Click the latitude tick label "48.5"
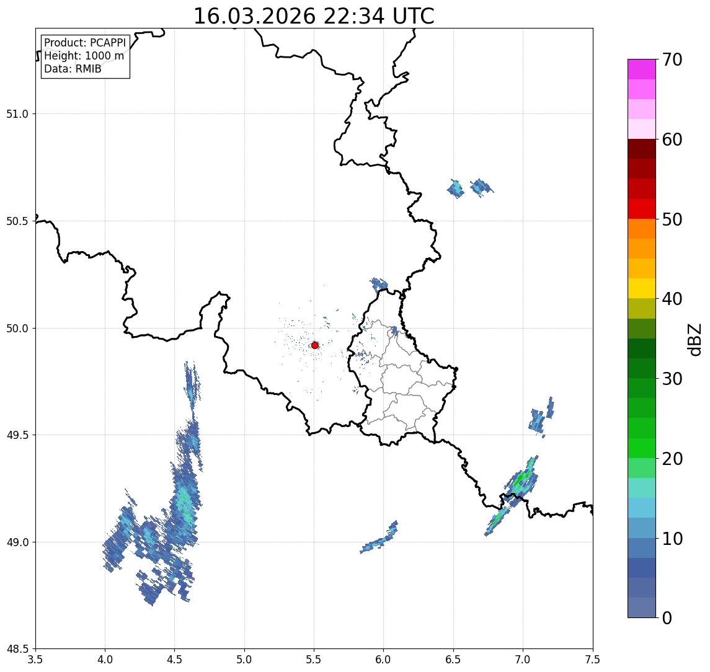Viewport: 710px width, 672px height. (x=17, y=649)
